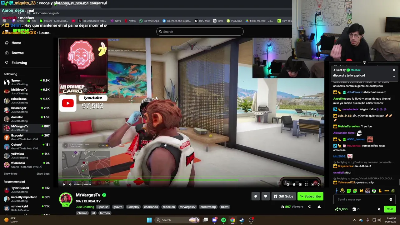400x225 pixels.
Task: Open TylerRussell recommended channel
Action: click(x=27, y=190)
